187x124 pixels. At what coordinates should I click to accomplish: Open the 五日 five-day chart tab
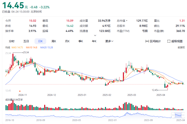pos(26,41)
